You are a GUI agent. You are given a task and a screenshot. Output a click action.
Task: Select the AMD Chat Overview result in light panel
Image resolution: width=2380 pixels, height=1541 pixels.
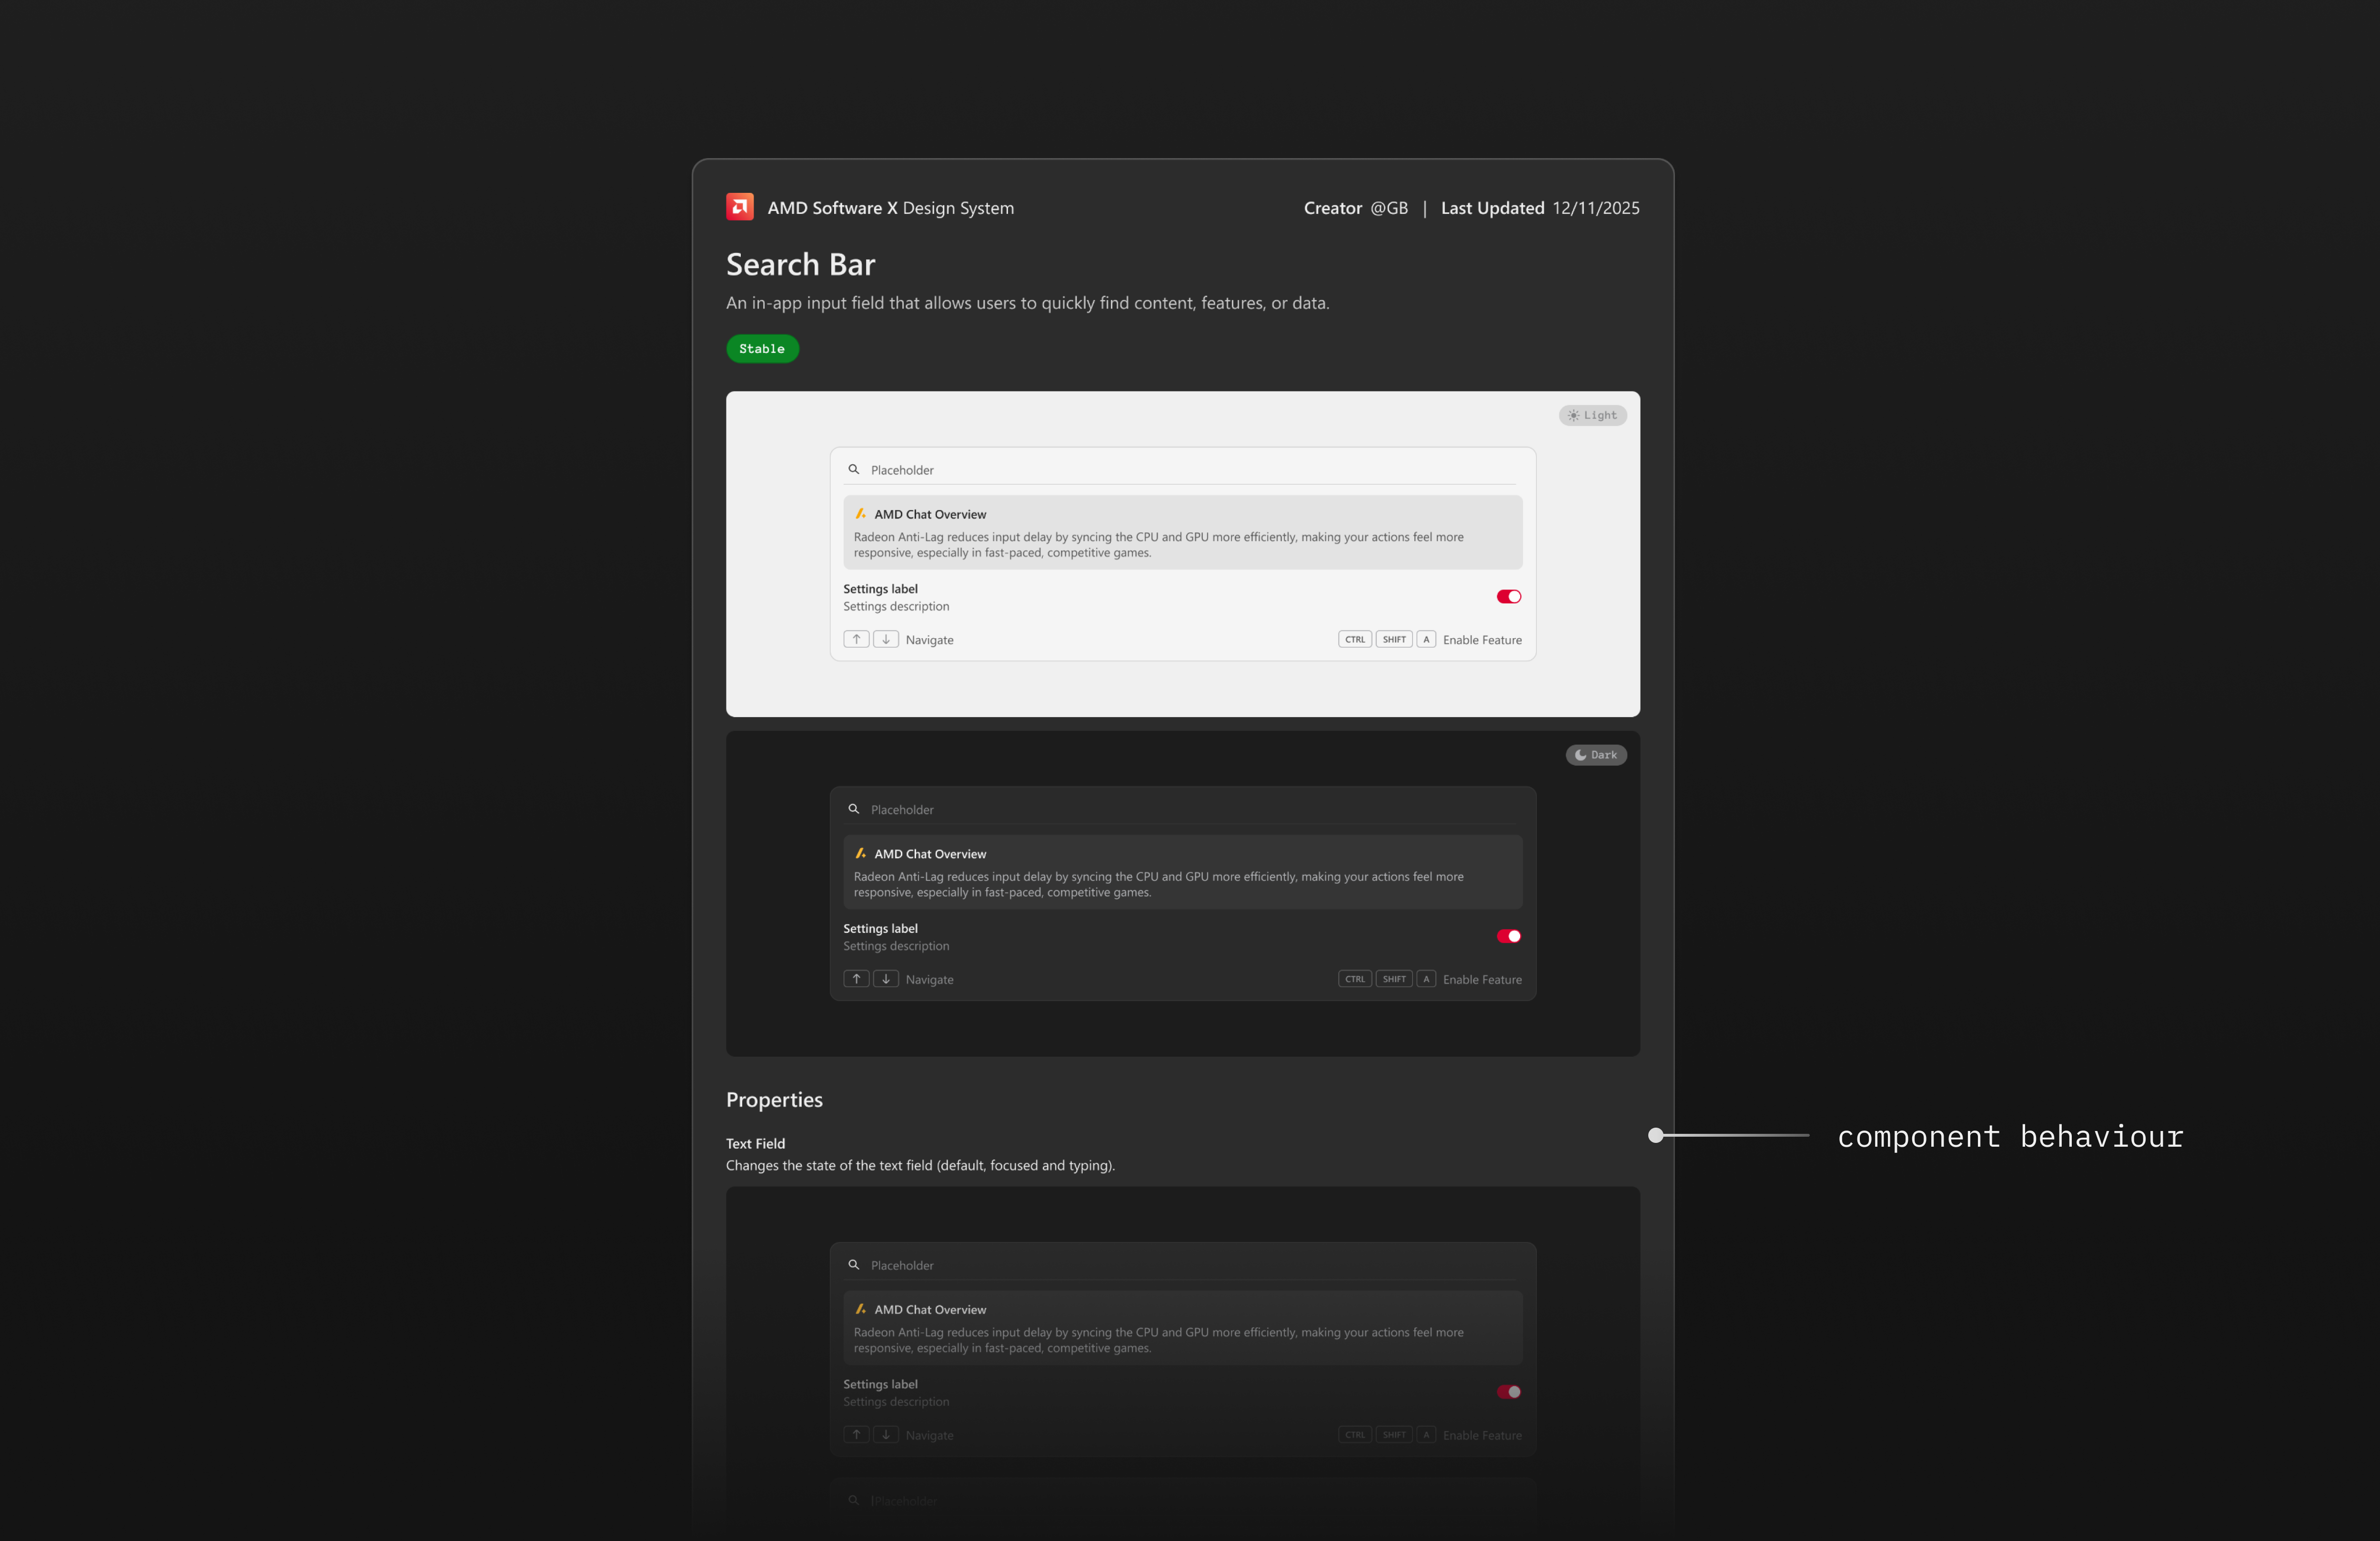[1182, 533]
